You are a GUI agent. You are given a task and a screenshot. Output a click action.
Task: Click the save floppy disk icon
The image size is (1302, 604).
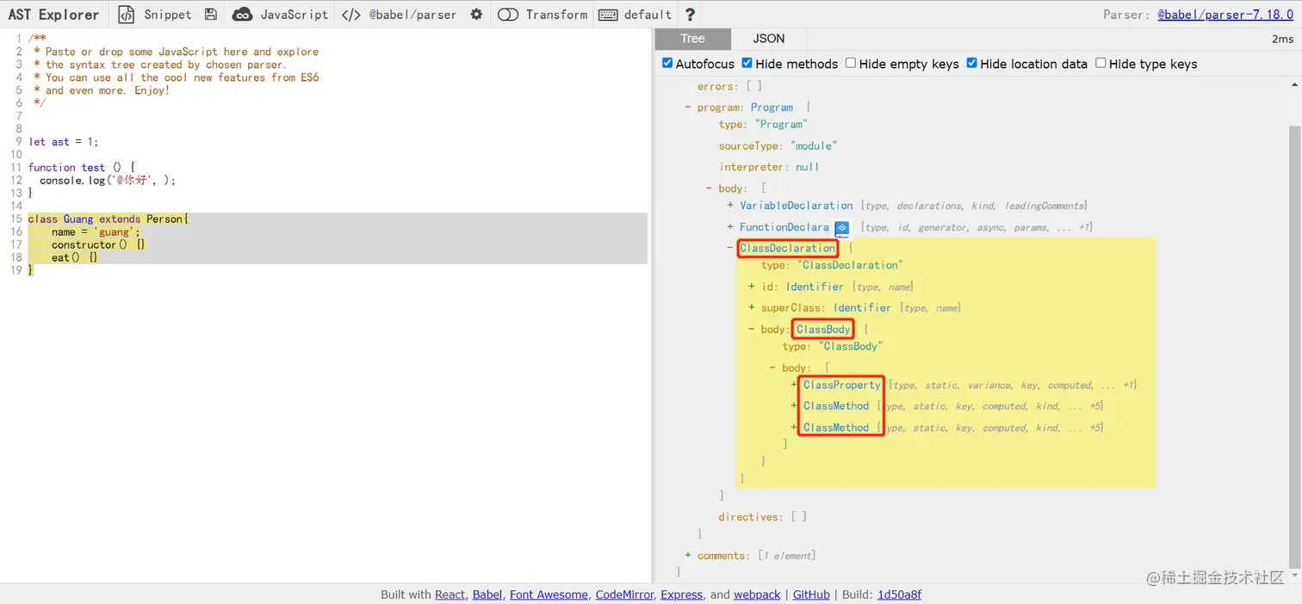pos(211,15)
